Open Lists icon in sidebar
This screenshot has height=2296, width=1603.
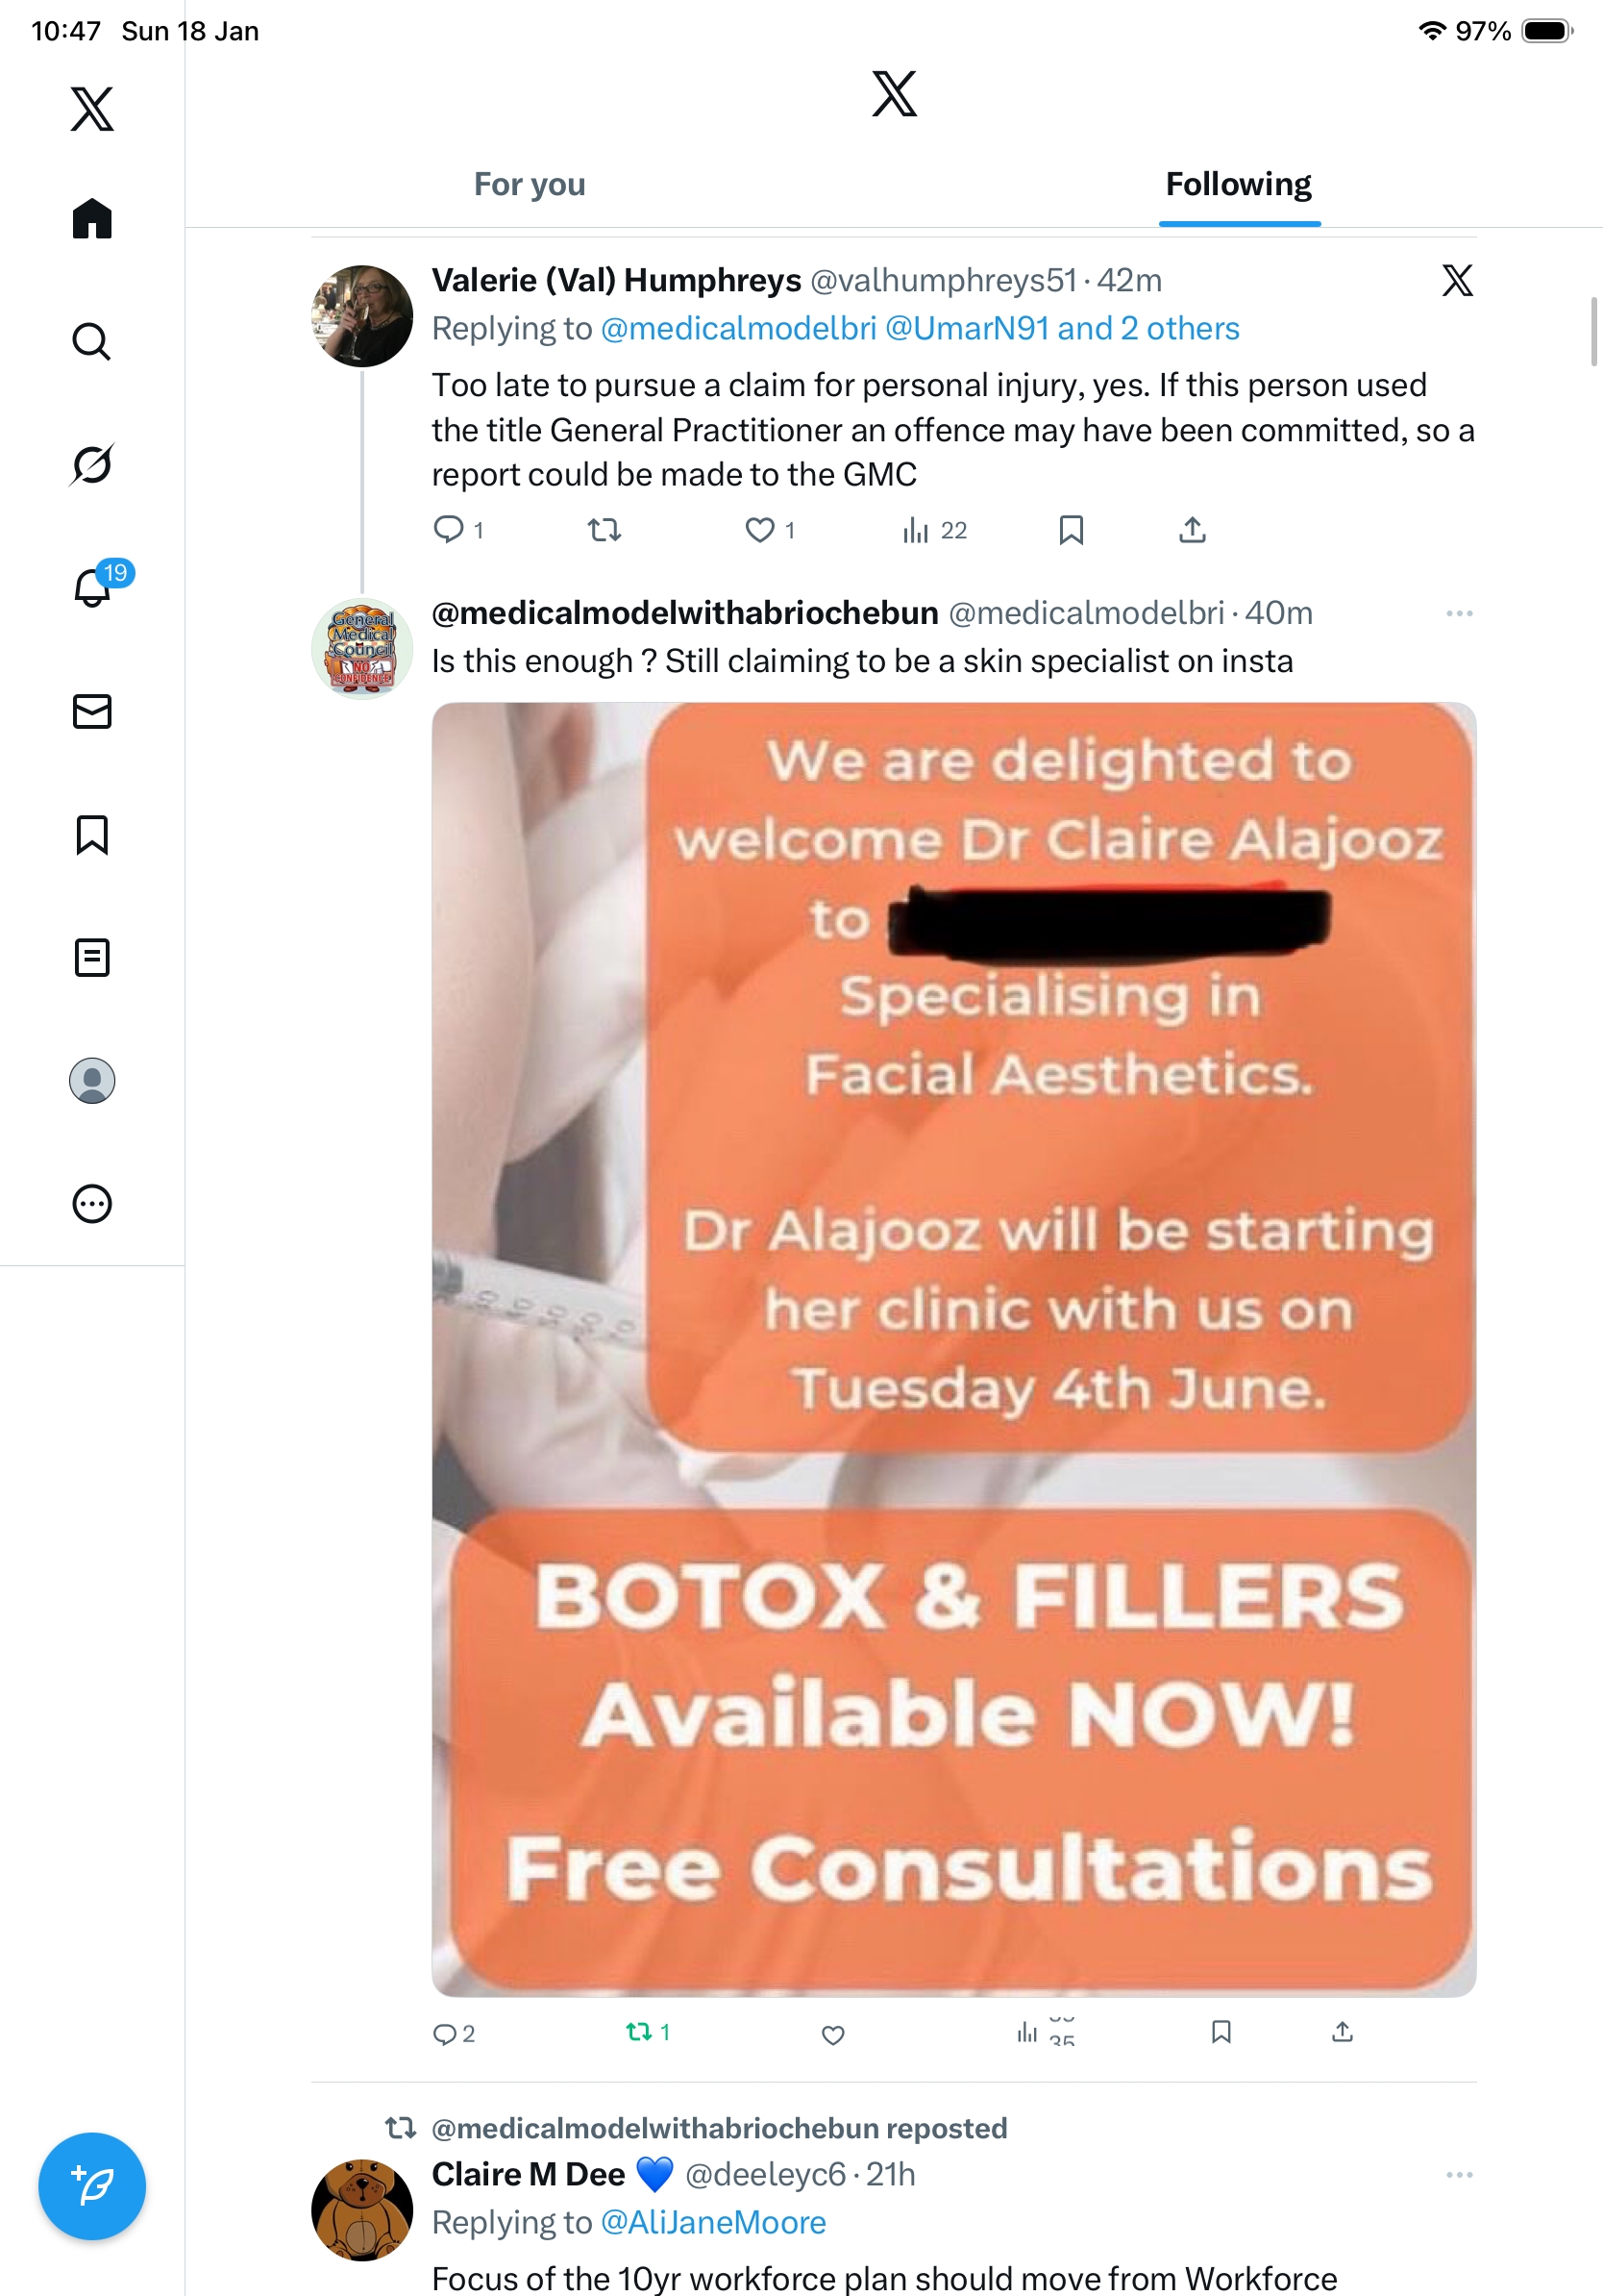click(92, 957)
